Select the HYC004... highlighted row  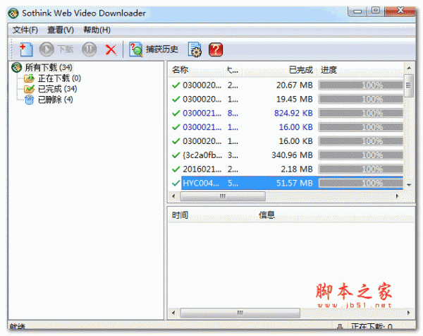tap(286, 184)
